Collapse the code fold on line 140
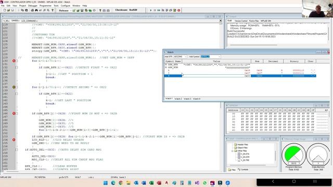This screenshot has height=187, width=333. [17, 94]
